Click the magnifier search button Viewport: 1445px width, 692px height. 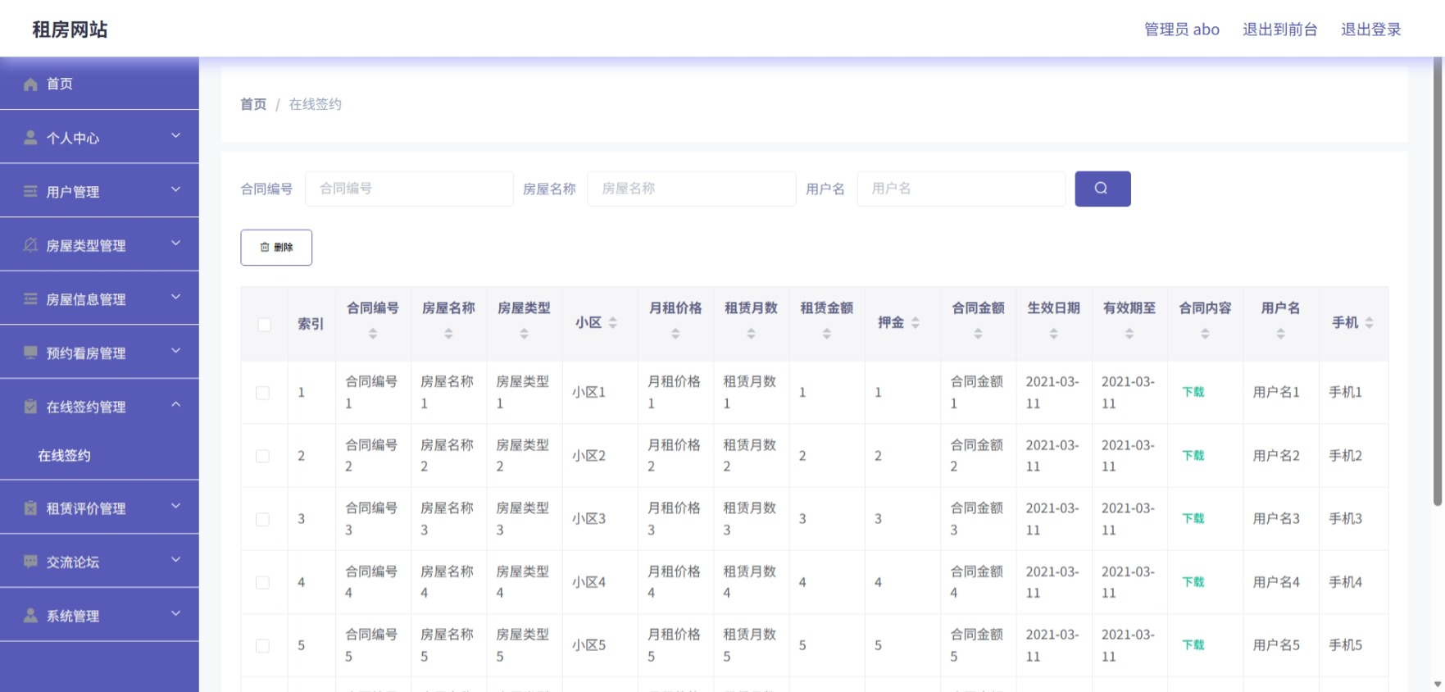(x=1102, y=189)
